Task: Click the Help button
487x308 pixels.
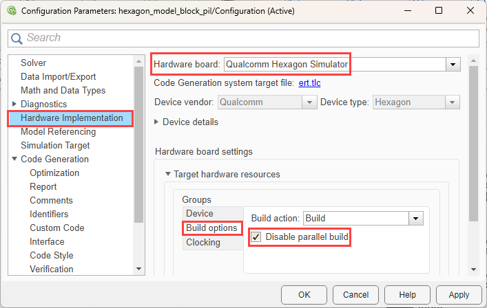Action: (x=407, y=295)
